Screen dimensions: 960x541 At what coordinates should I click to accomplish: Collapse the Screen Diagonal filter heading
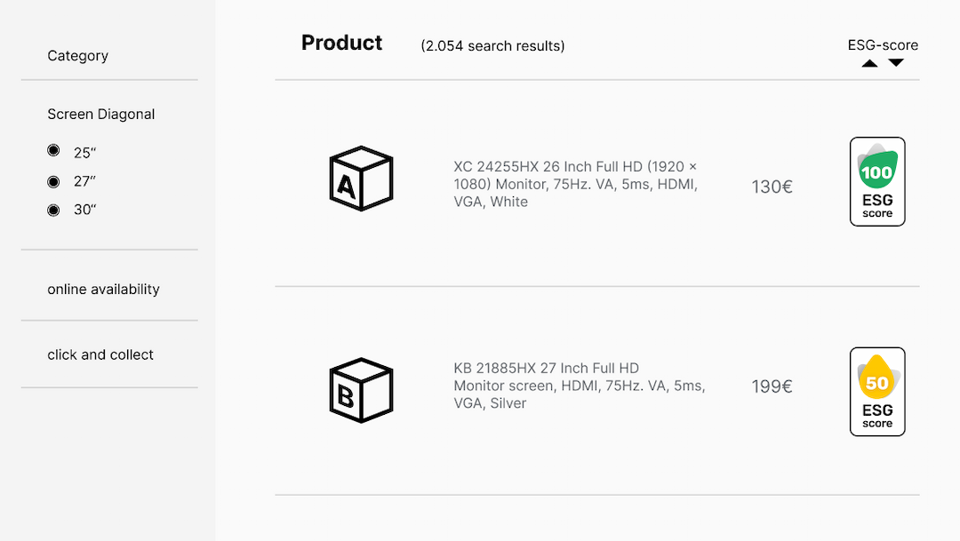pyautogui.click(x=101, y=114)
